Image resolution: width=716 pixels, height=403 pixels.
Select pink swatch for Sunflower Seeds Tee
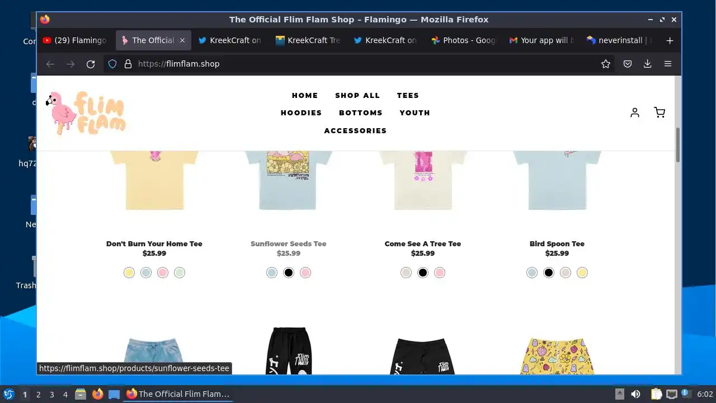[305, 273]
